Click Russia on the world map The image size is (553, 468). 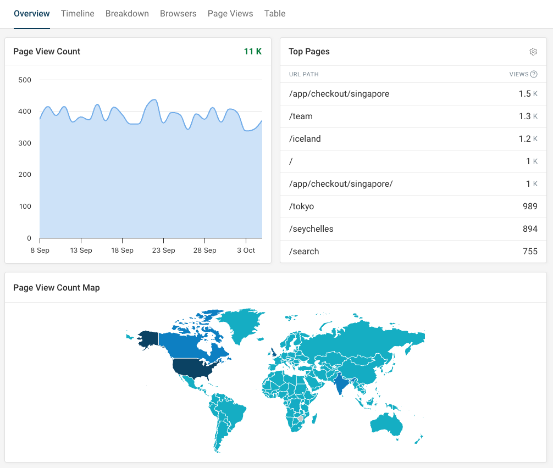click(x=360, y=338)
